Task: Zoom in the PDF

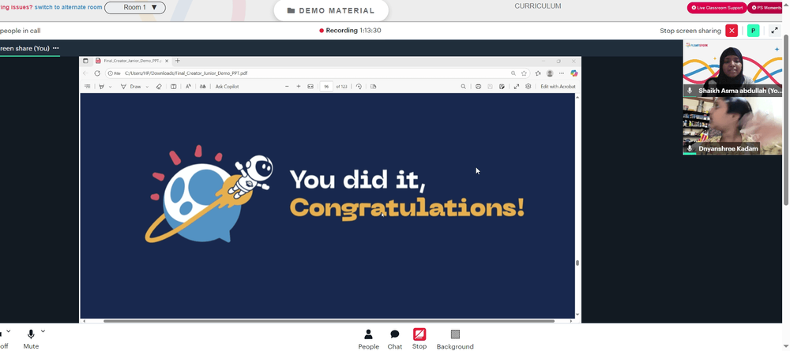Action: (x=299, y=87)
